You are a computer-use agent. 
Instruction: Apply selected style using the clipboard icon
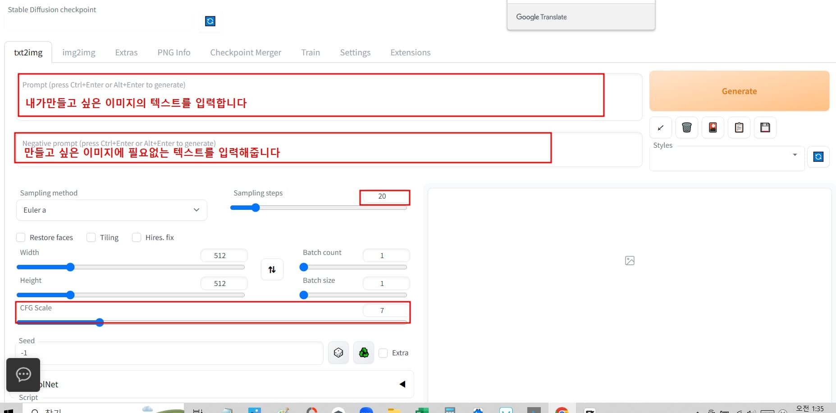tap(739, 127)
